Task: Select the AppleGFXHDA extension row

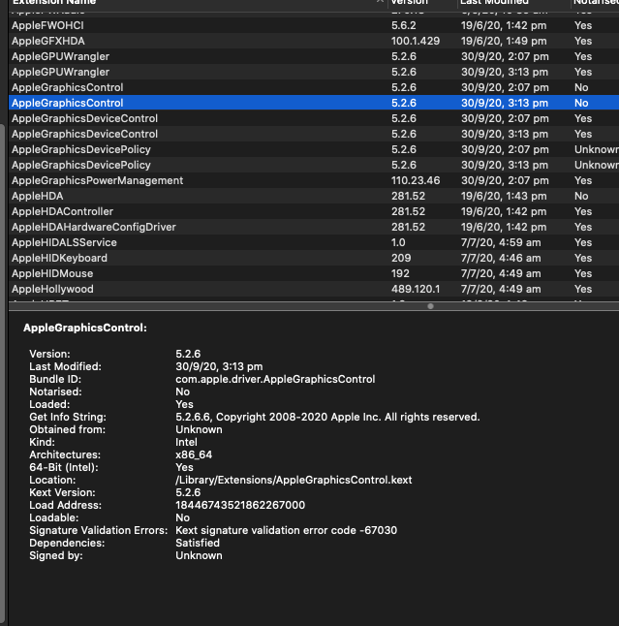Action: click(x=314, y=41)
